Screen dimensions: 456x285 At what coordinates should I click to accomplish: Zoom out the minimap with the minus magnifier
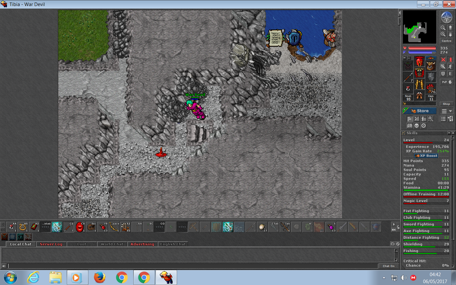443,28
